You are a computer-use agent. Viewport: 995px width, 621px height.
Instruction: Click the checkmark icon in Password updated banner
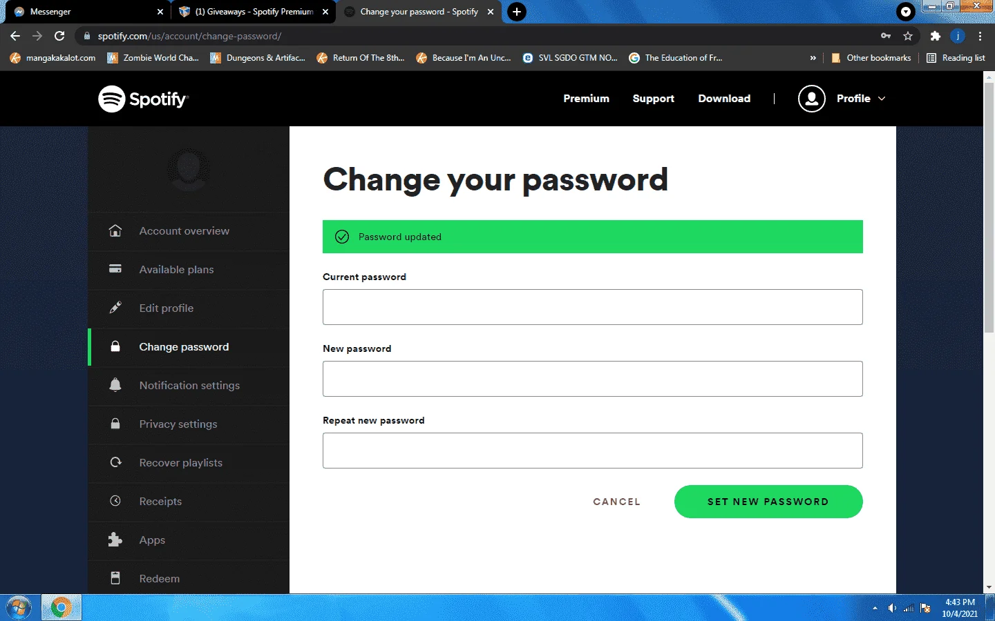point(342,237)
